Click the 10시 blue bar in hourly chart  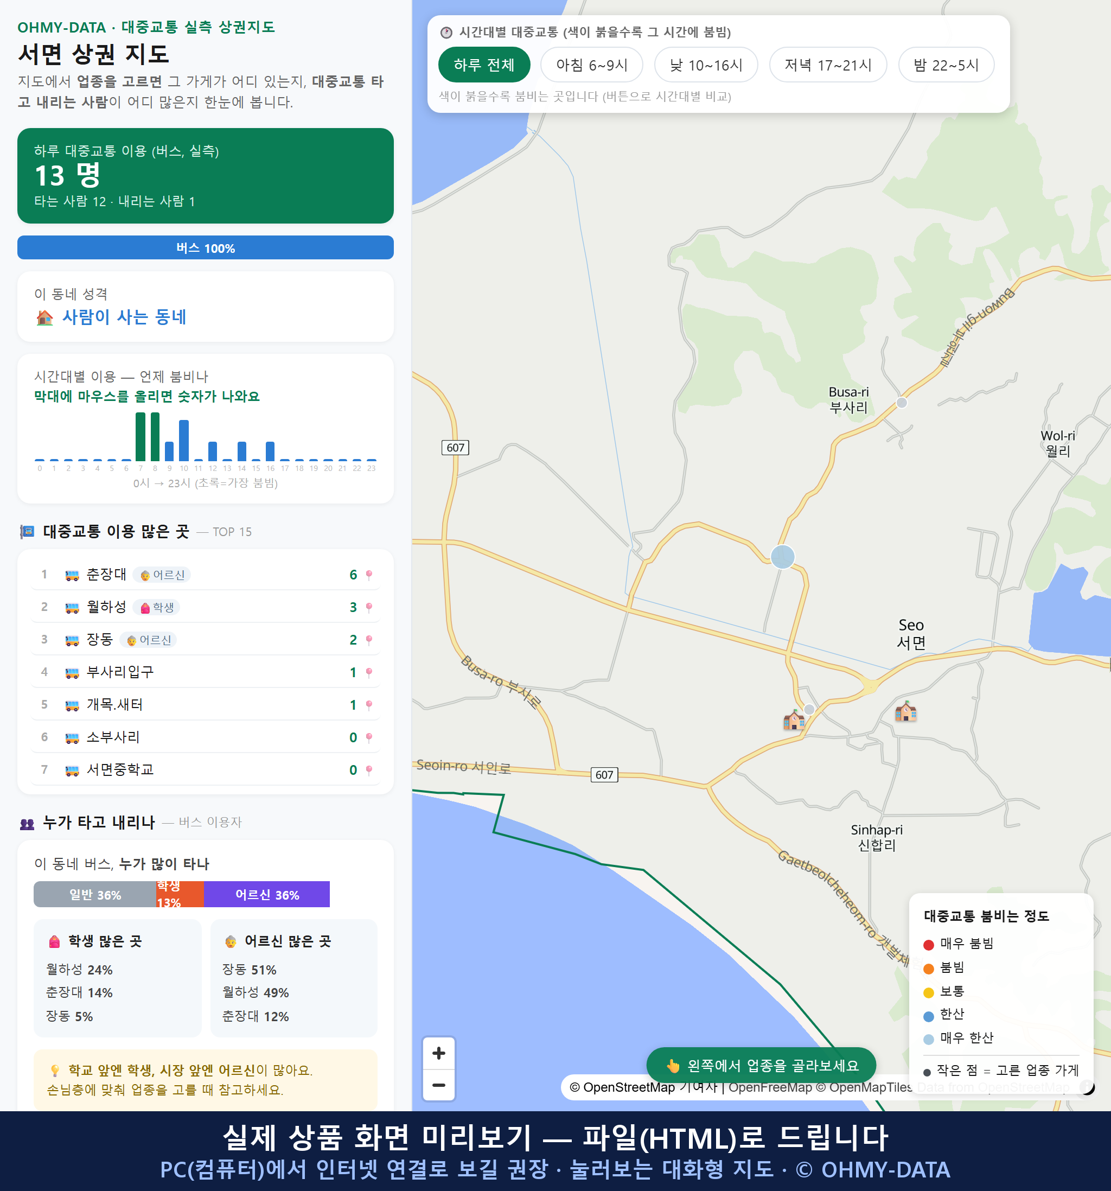point(184,441)
